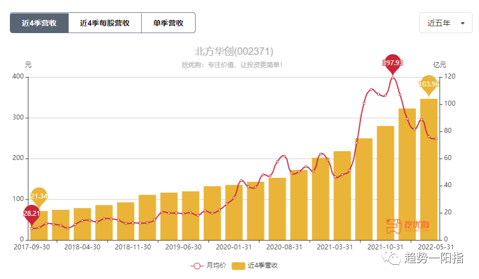Select the 近4季营收 tab

point(39,23)
